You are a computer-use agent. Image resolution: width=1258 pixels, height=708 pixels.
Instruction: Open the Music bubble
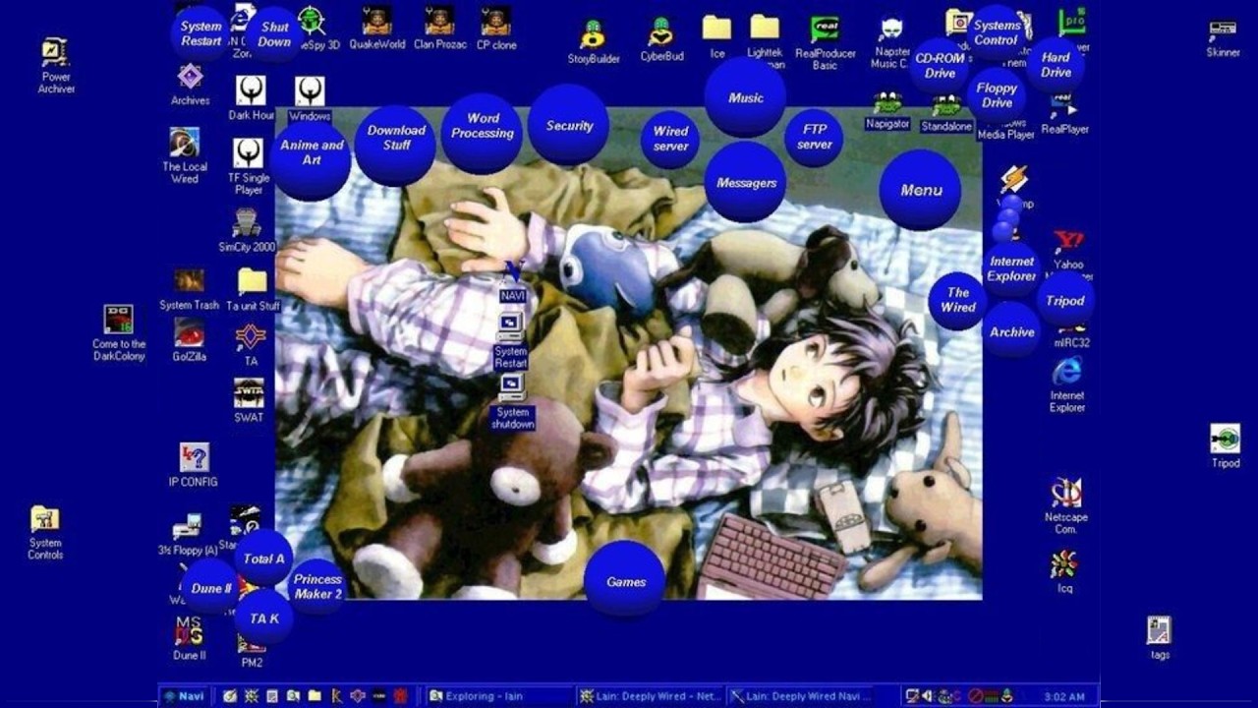pyautogui.click(x=745, y=97)
